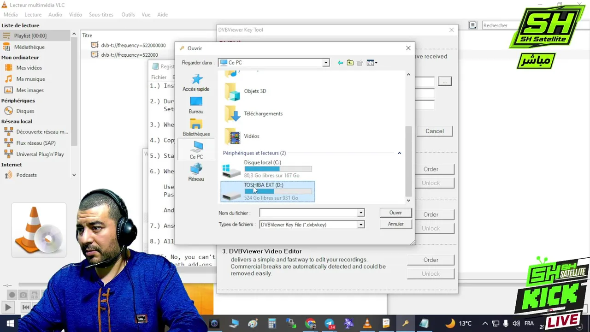Click the playlist view mode icon beside Rechercher
The height and width of the screenshot is (332, 590).
[x=473, y=25]
